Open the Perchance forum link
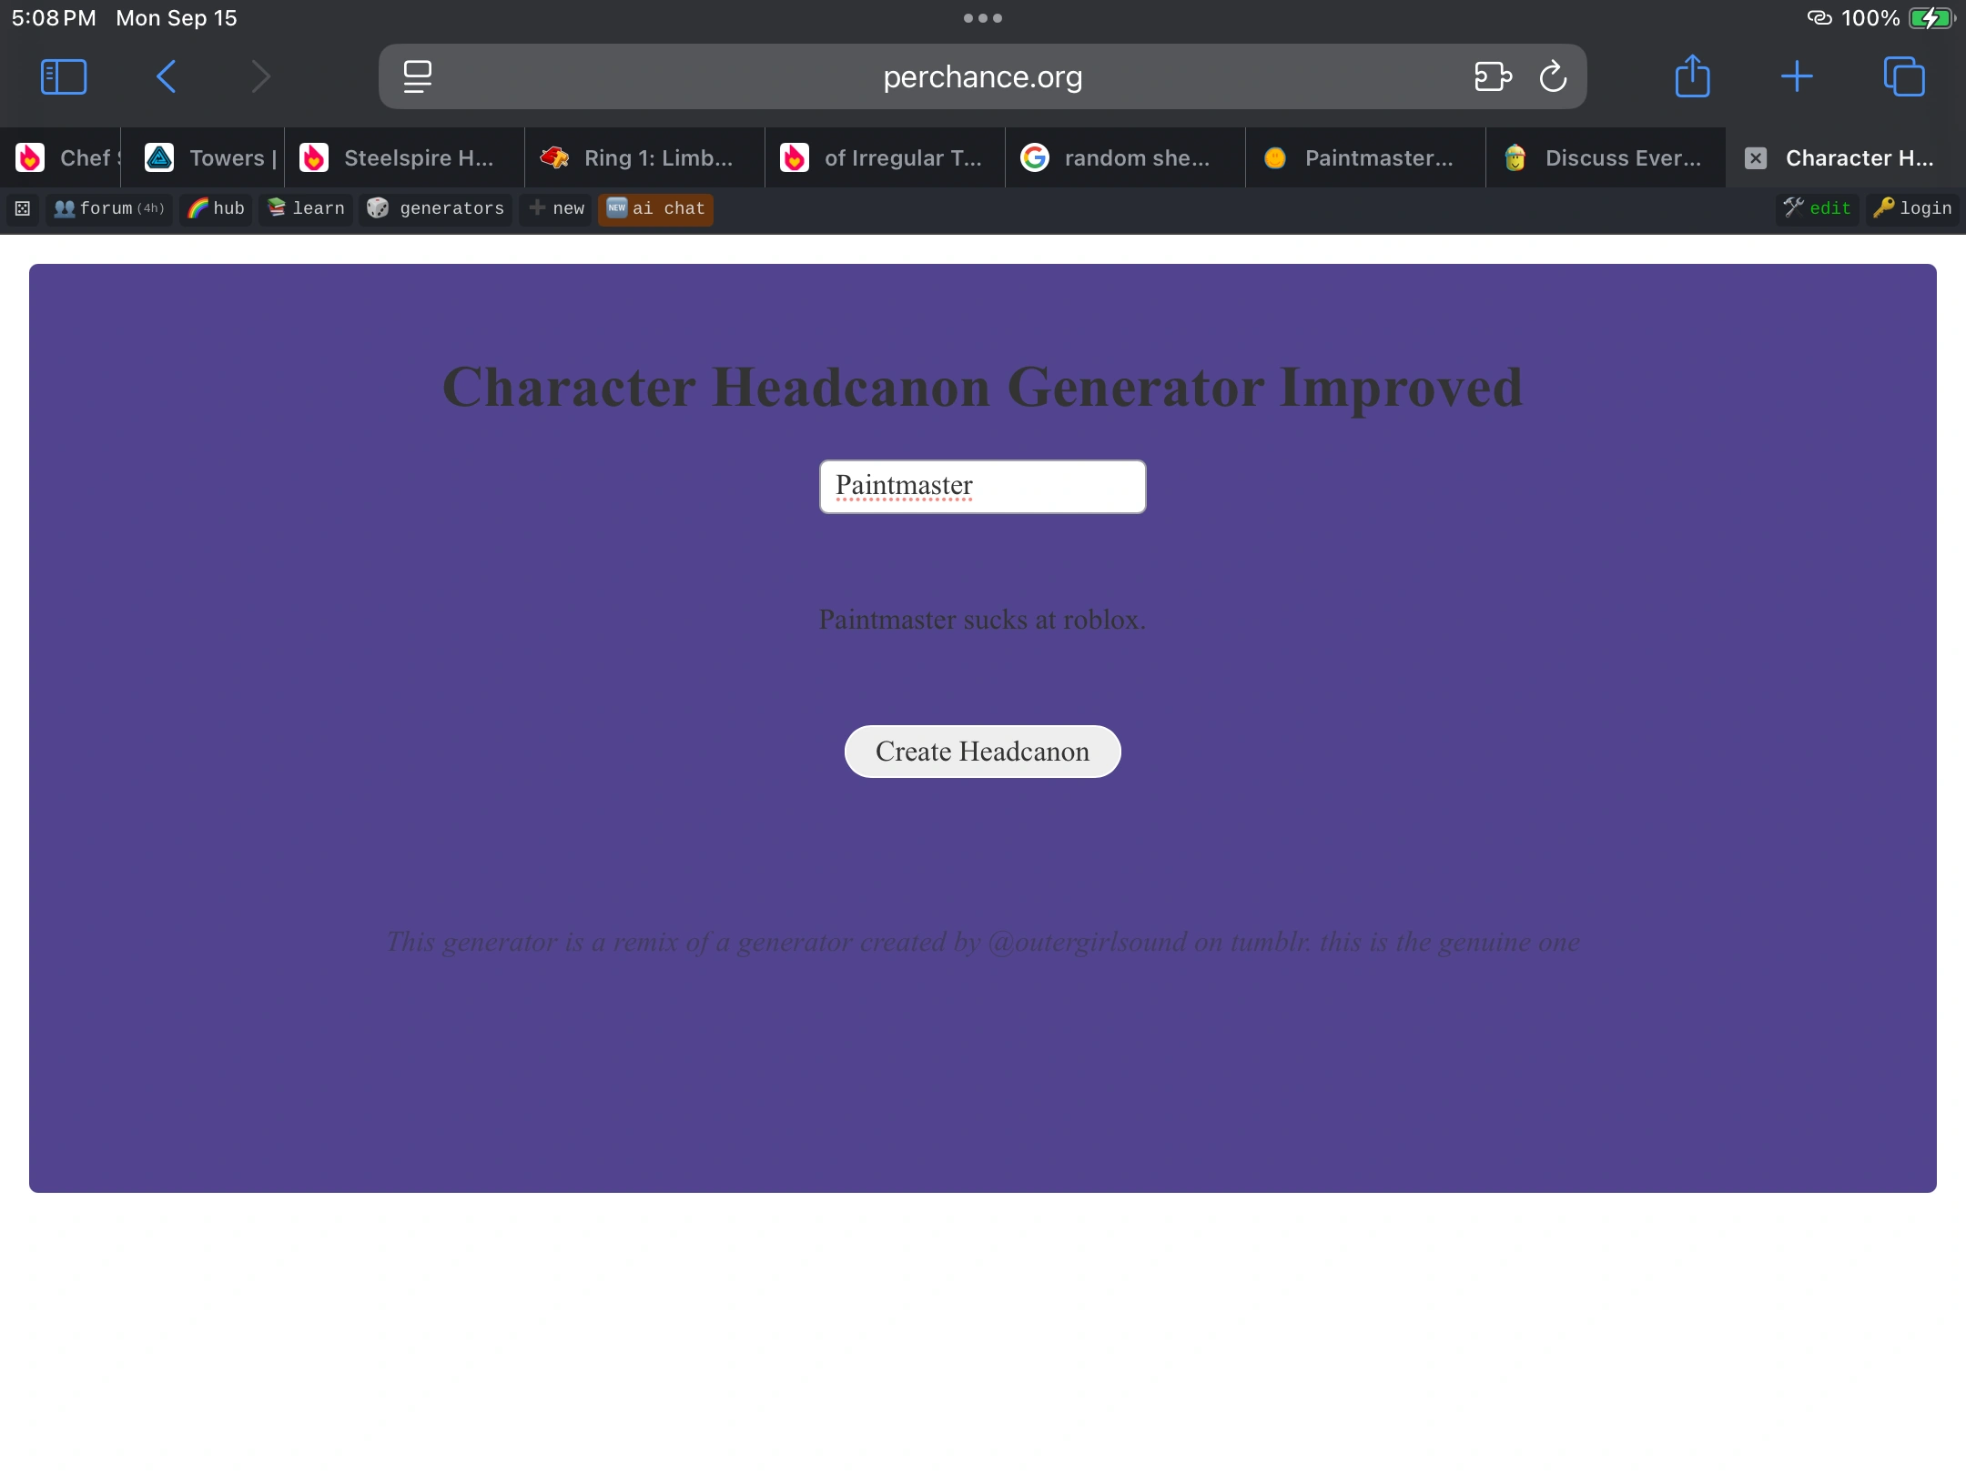Screen dimensions: 1966x1474 click(x=108, y=208)
